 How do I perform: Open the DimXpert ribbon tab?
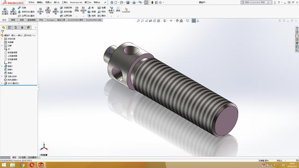(50, 20)
